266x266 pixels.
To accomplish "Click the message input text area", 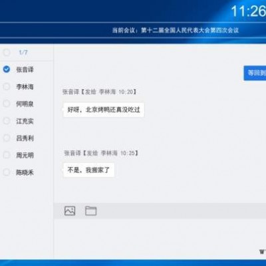I will [x=160, y=238].
